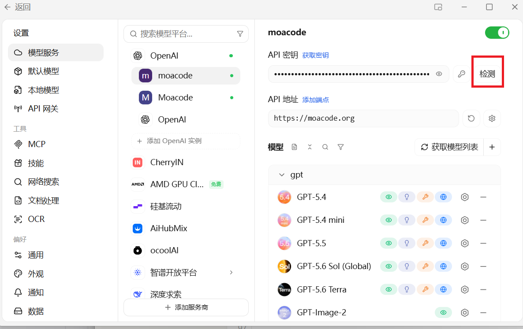Open the 本地模型 settings section

click(56, 90)
